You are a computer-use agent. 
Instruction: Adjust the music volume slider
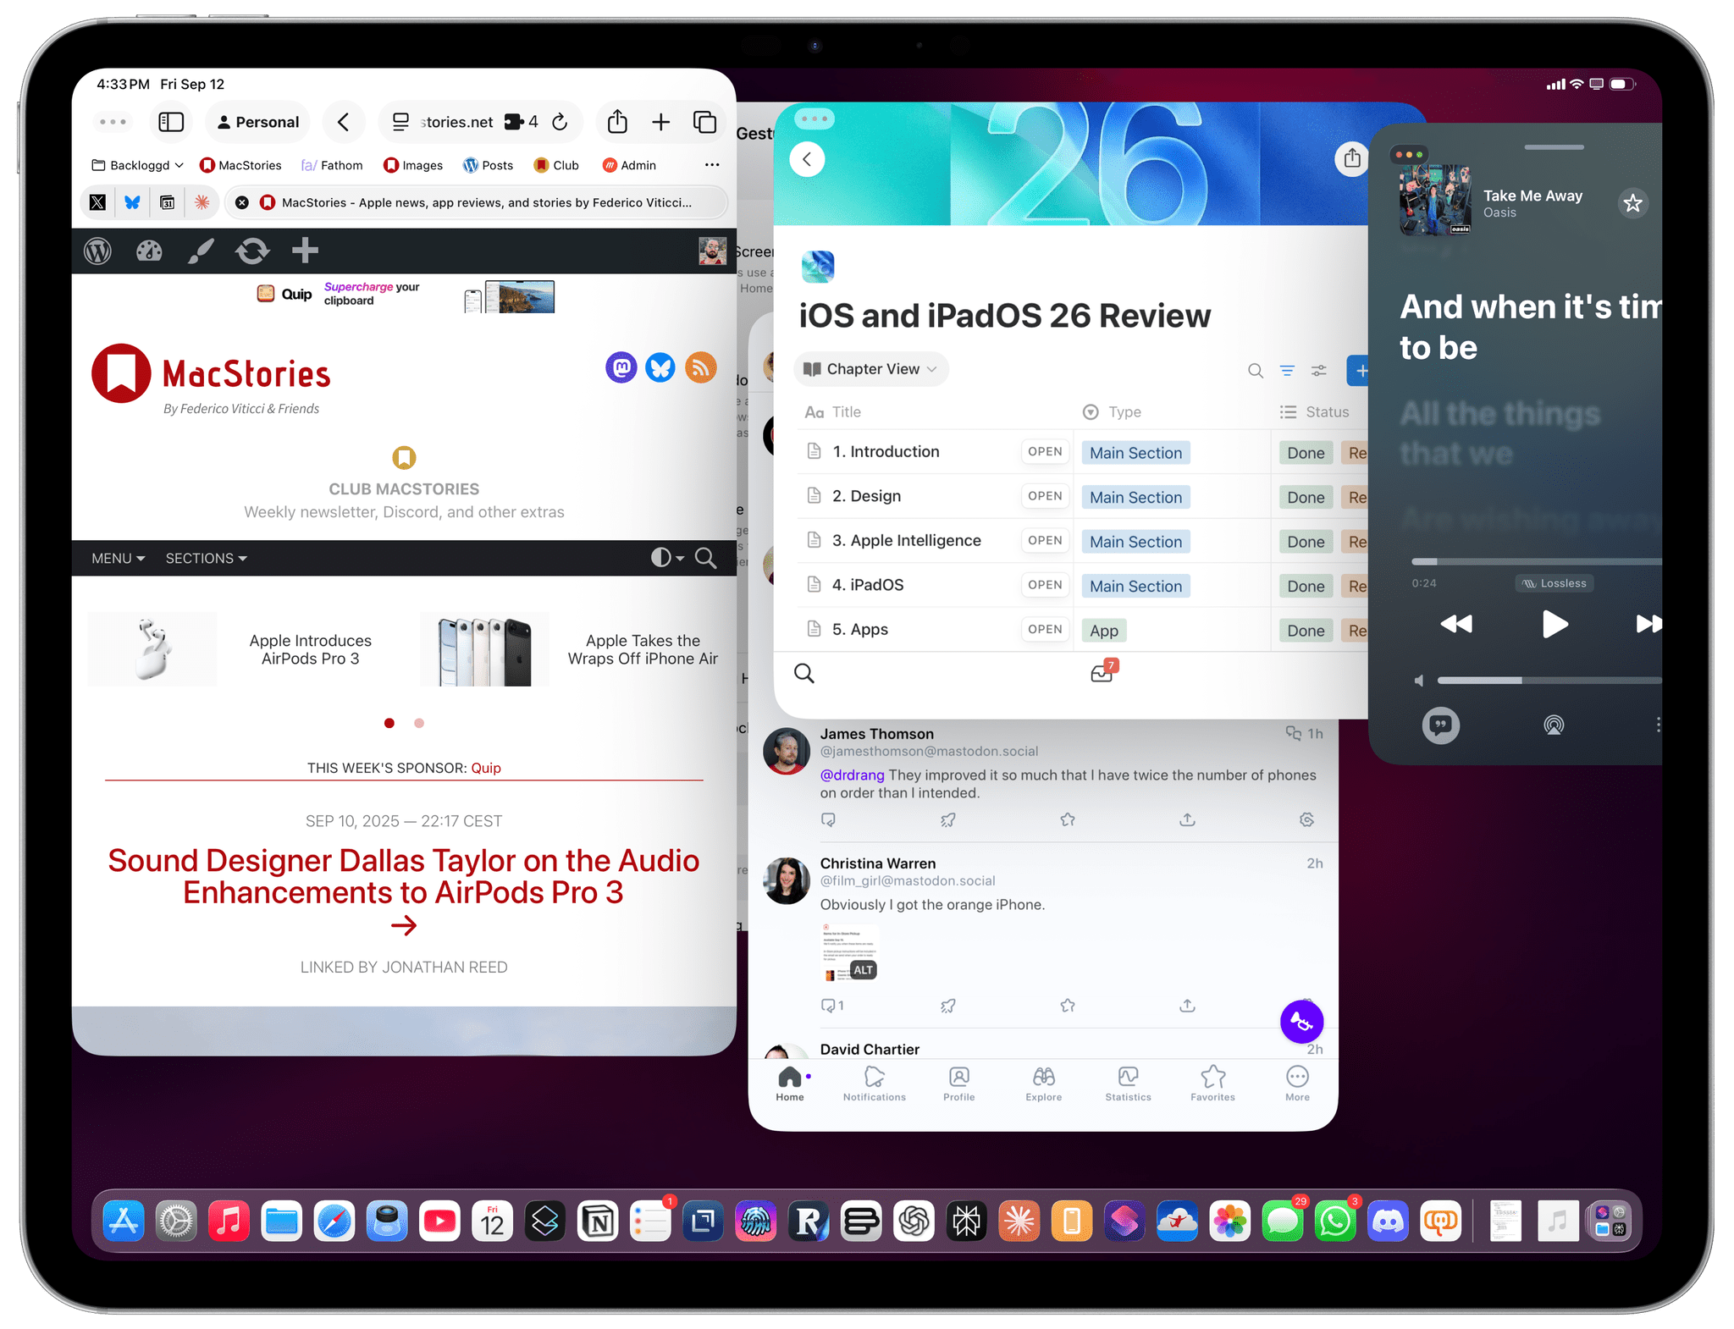pos(1521,681)
